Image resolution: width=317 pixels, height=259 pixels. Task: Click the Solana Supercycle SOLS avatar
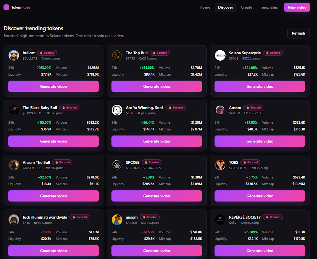coord(220,55)
